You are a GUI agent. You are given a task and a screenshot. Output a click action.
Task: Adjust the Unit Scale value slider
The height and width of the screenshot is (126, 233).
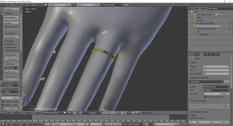[216, 94]
